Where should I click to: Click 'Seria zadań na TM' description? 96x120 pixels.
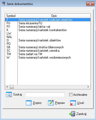(x=30, y=54)
